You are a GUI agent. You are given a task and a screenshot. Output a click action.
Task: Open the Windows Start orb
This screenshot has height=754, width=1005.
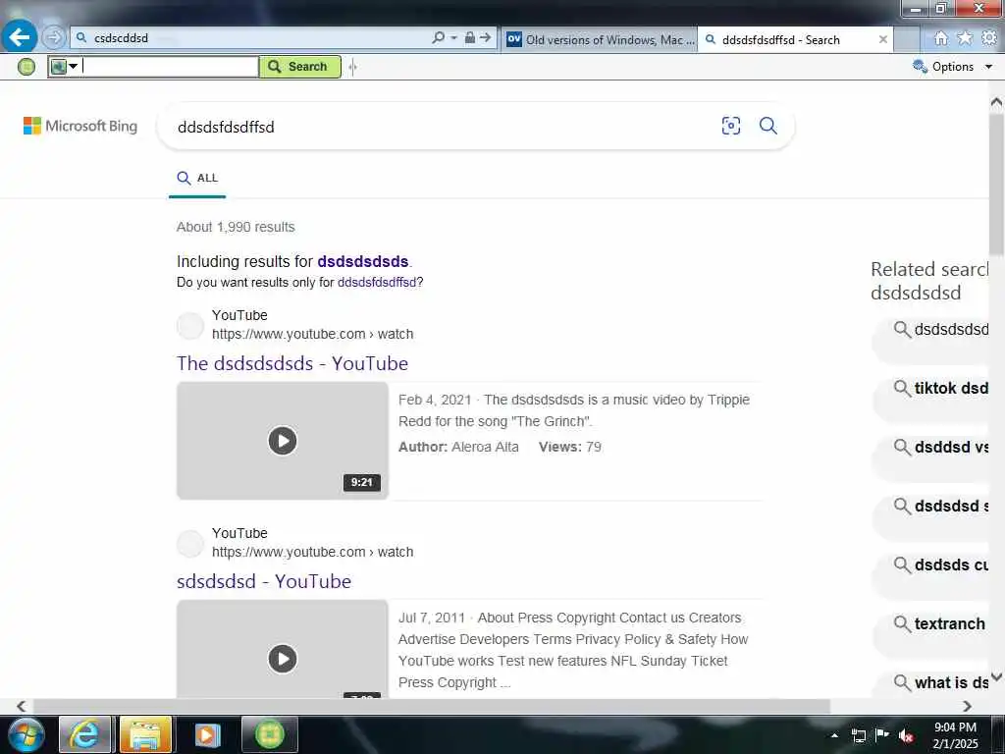tap(26, 734)
